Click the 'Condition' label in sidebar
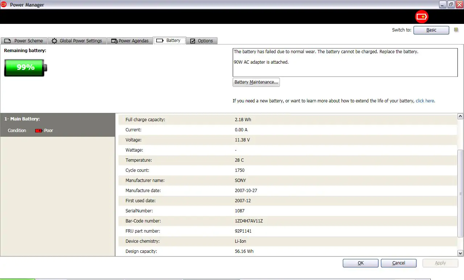Screen dimensions: 464x280 pyautogui.click(x=17, y=131)
